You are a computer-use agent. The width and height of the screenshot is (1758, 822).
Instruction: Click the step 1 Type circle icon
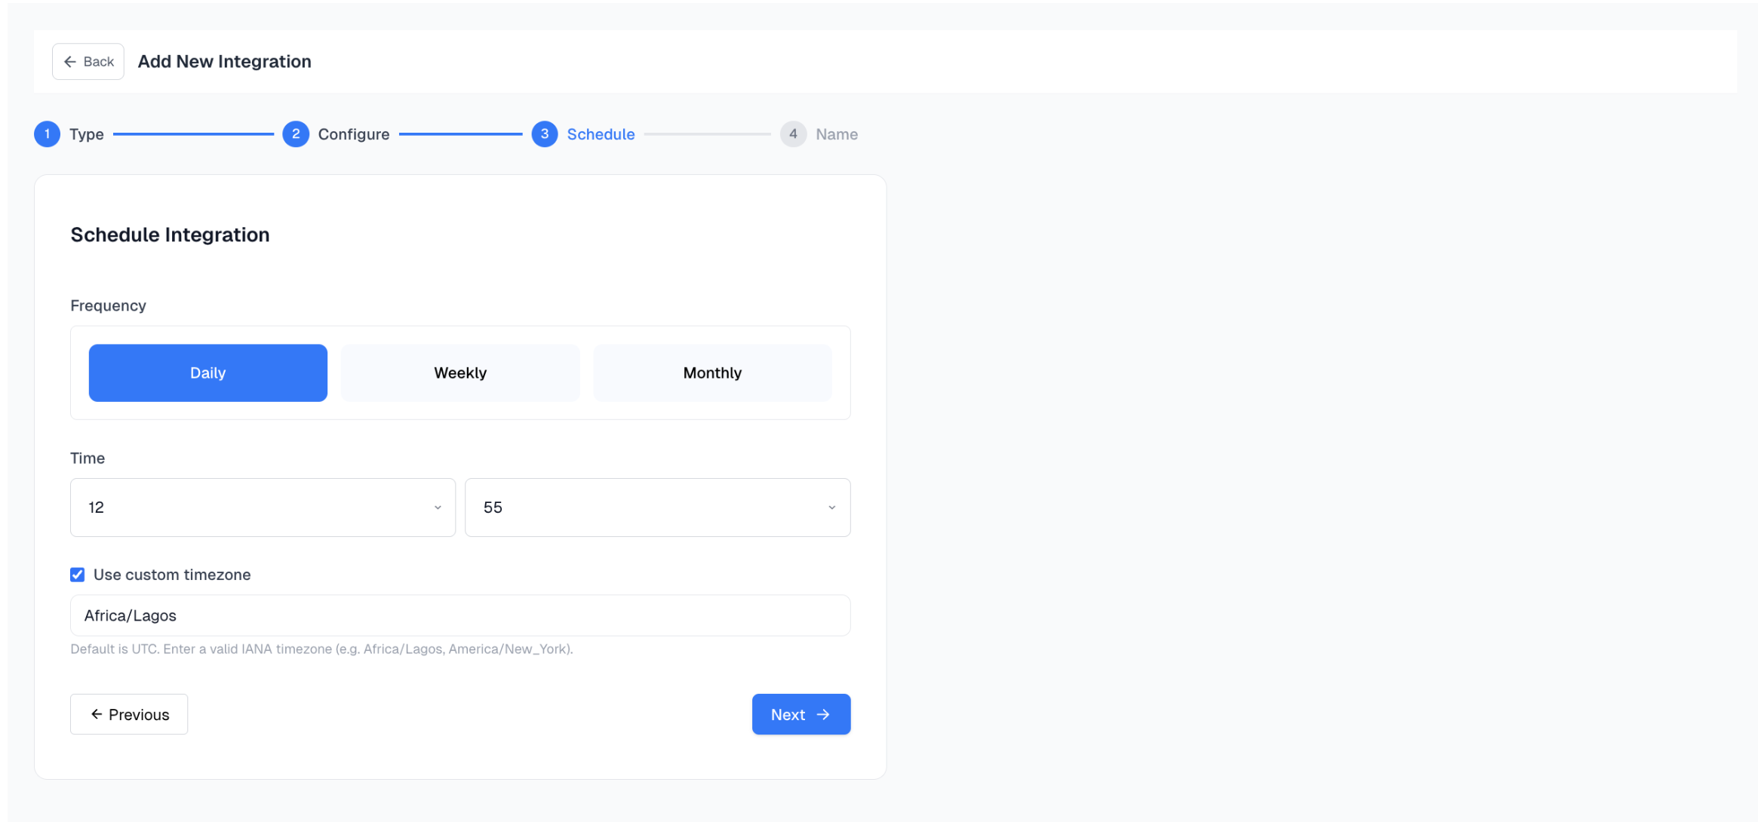tap(46, 133)
